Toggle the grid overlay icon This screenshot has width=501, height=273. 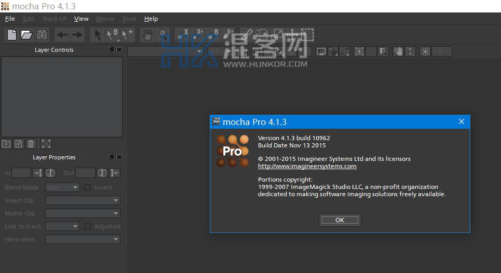(x=371, y=51)
